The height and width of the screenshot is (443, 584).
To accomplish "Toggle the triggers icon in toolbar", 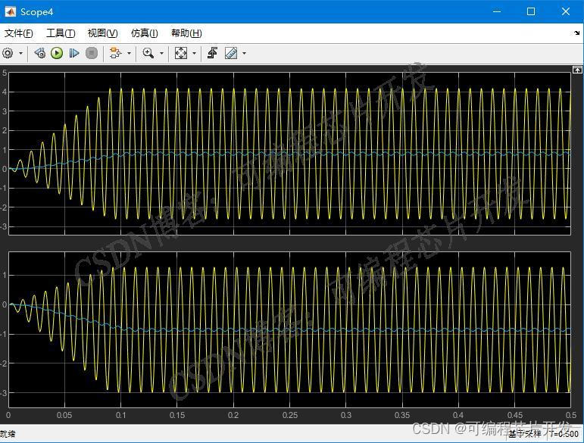I will (213, 53).
